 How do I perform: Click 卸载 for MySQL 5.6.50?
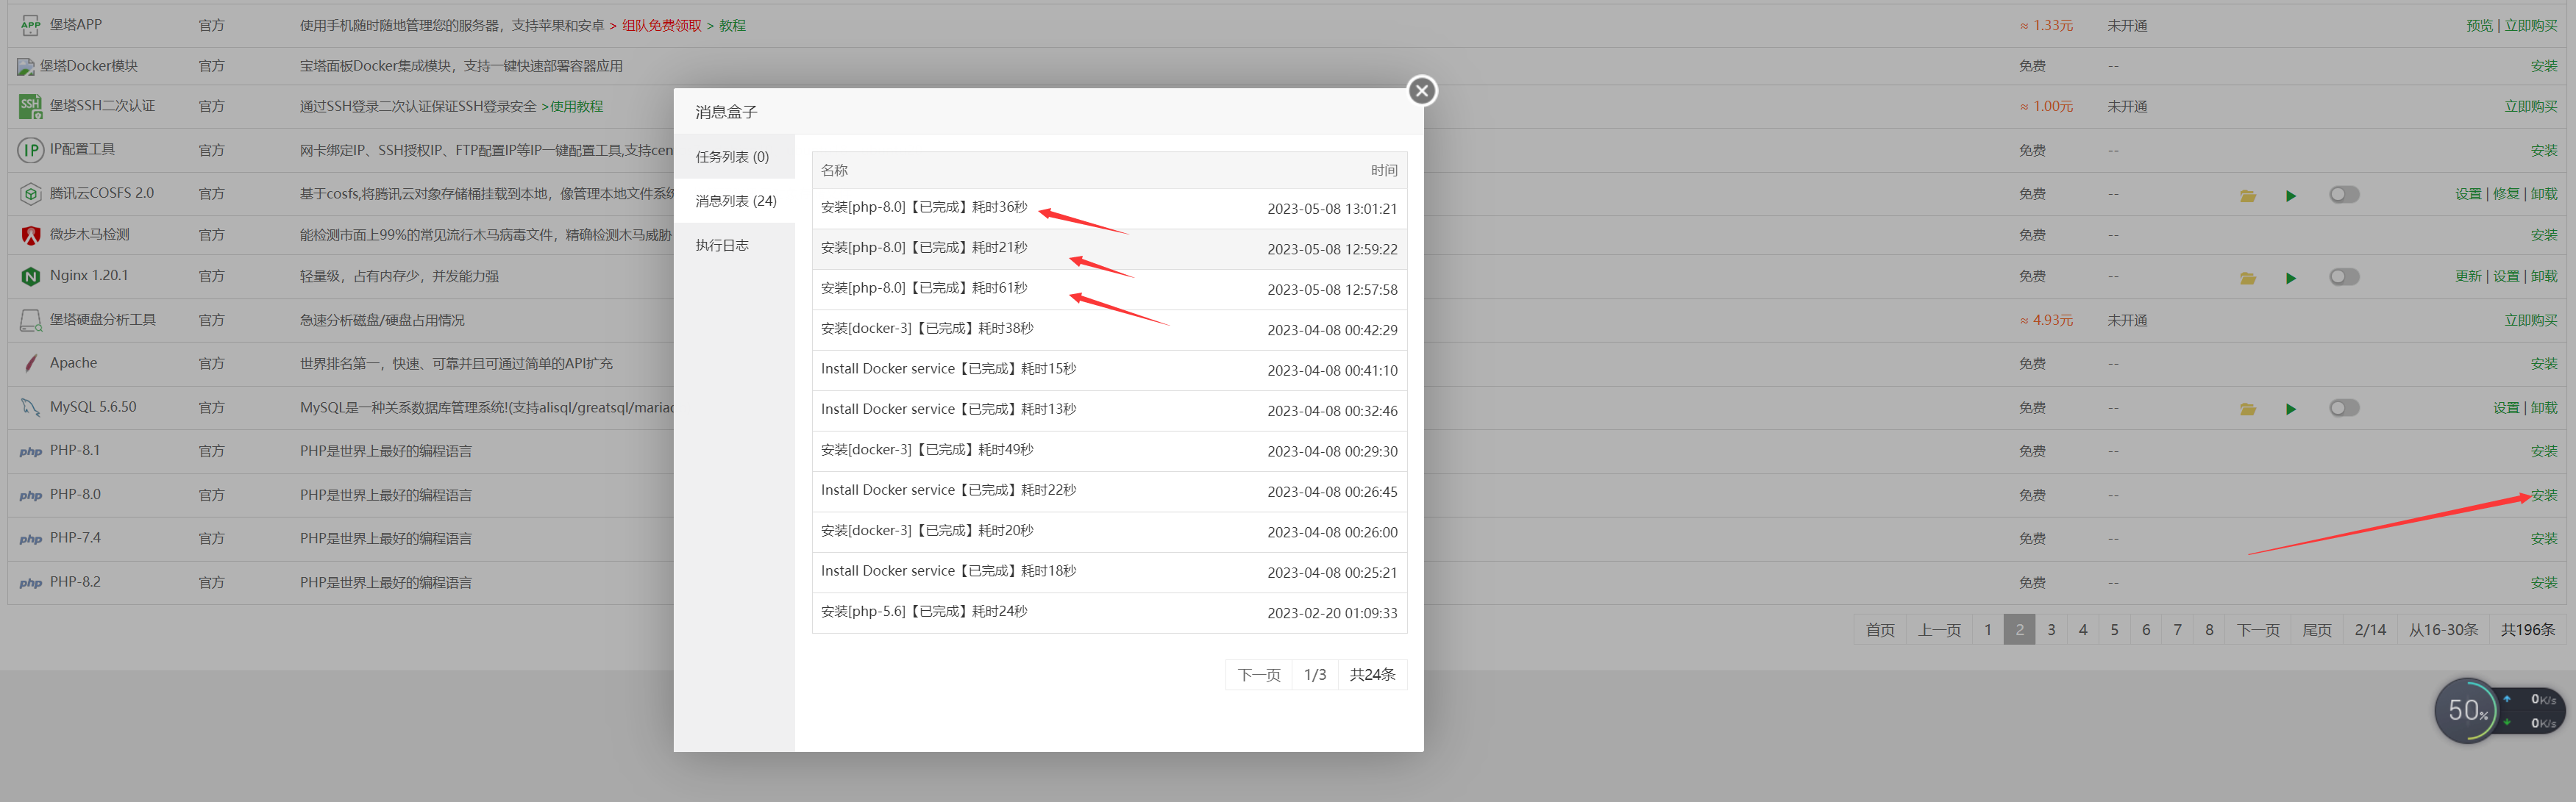[x=2543, y=407]
